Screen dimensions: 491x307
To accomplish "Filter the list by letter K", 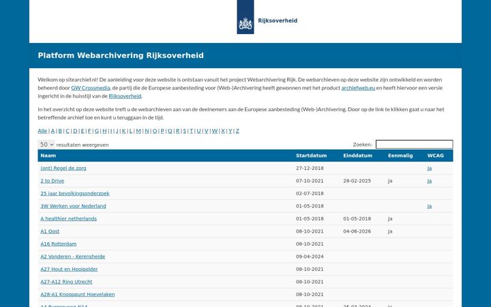I will point(123,131).
